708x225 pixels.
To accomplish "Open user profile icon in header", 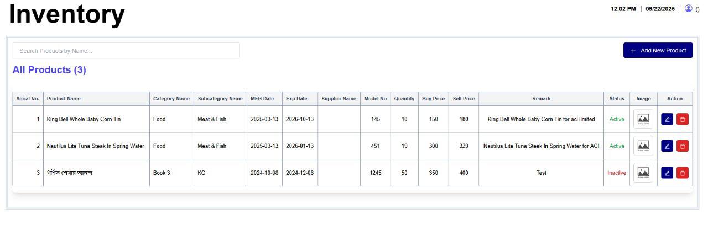I will point(689,8).
